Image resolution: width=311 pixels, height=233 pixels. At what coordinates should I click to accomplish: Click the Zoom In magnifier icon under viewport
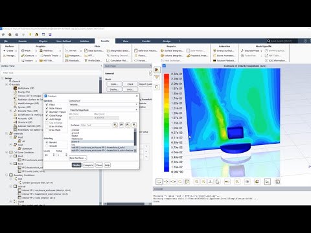tap(196, 182)
